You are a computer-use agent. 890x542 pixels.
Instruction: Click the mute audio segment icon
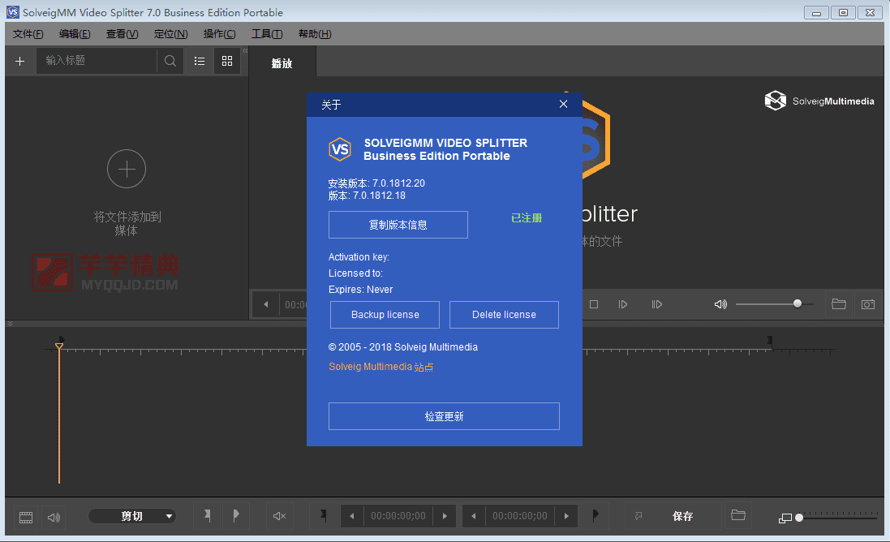click(x=279, y=516)
